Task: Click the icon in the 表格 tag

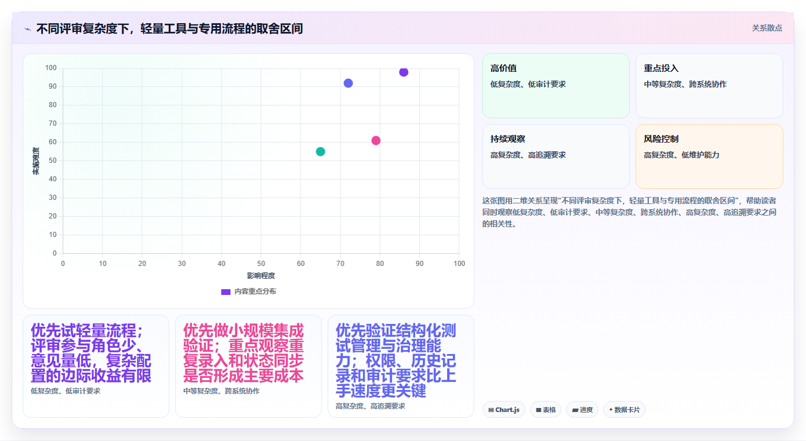Action: [539, 410]
